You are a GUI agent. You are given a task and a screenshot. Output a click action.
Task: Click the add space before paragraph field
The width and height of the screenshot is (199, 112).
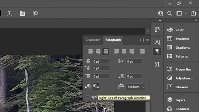[x=101, y=76]
